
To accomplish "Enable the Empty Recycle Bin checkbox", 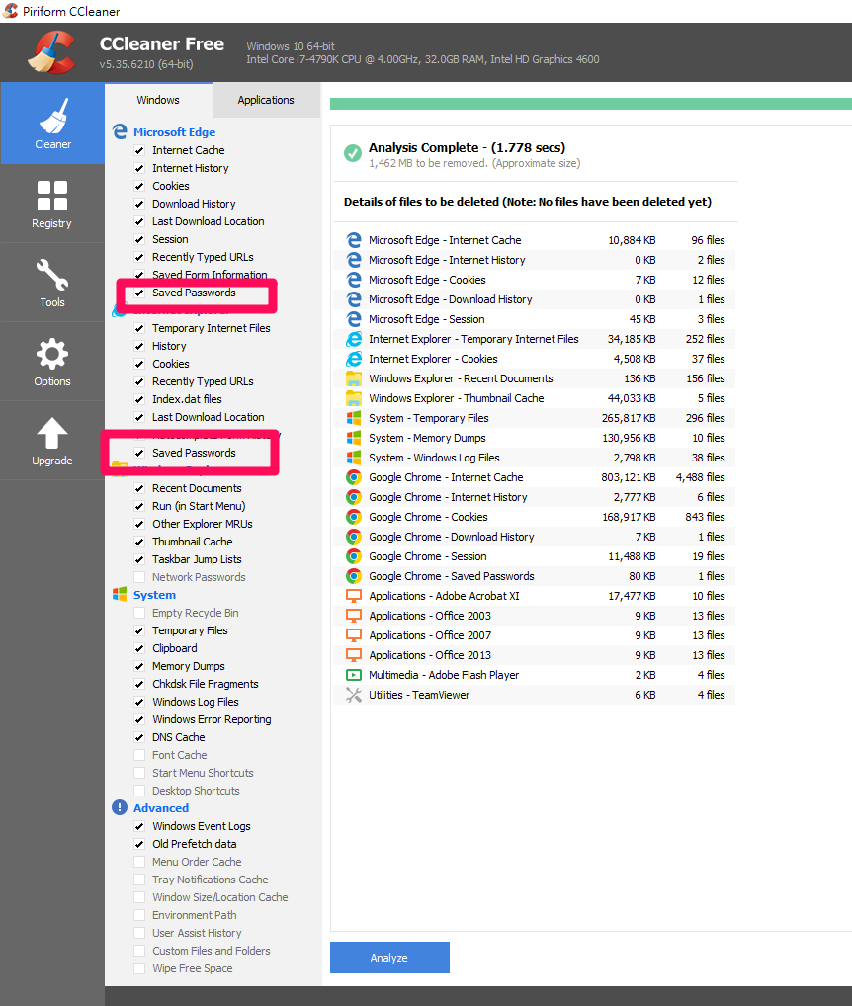I will point(139,613).
